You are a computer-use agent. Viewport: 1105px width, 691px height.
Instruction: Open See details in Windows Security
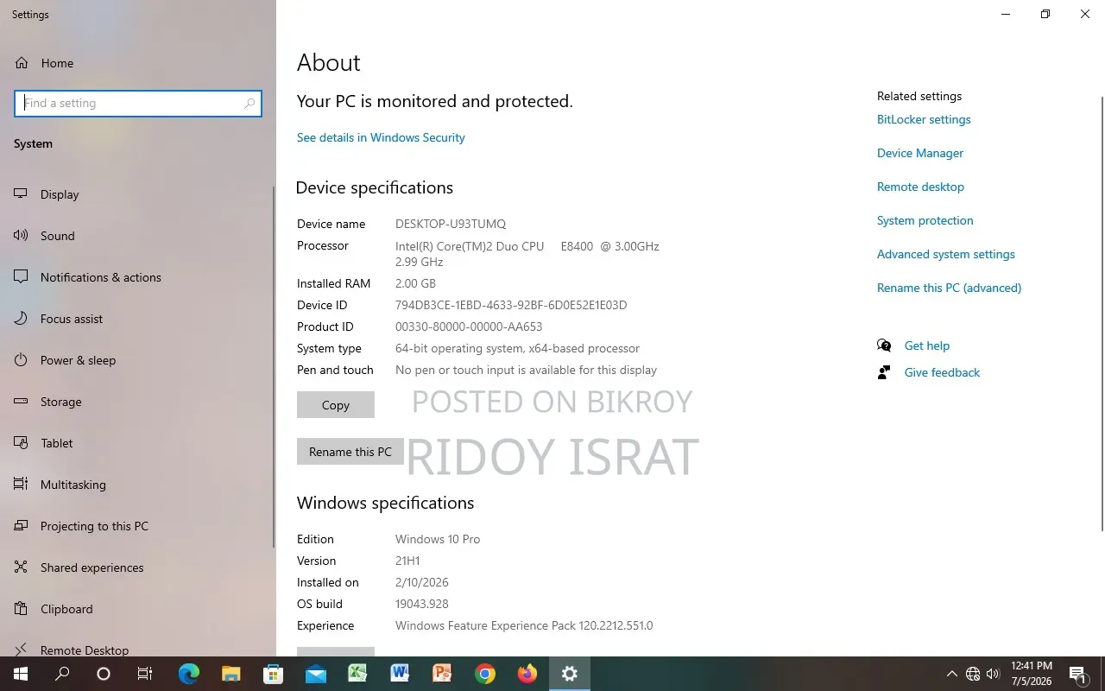(x=381, y=137)
